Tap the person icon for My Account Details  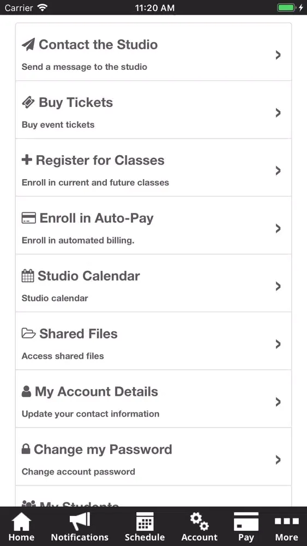[26, 391]
